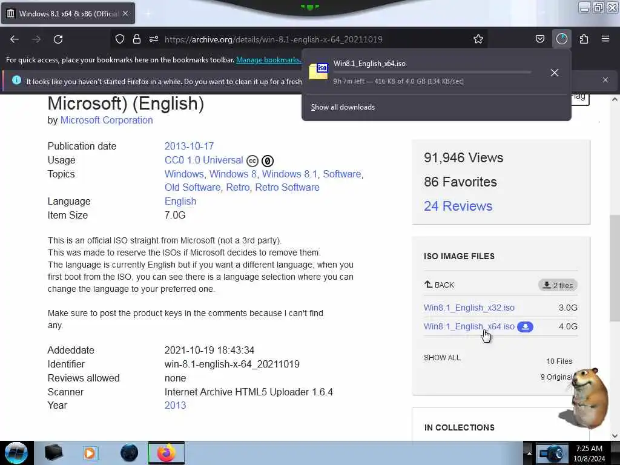
Task: Click the site security padlock icon
Action: point(137,39)
